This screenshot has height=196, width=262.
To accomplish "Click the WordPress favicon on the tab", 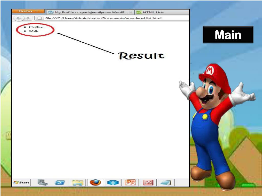I will (x=51, y=12).
